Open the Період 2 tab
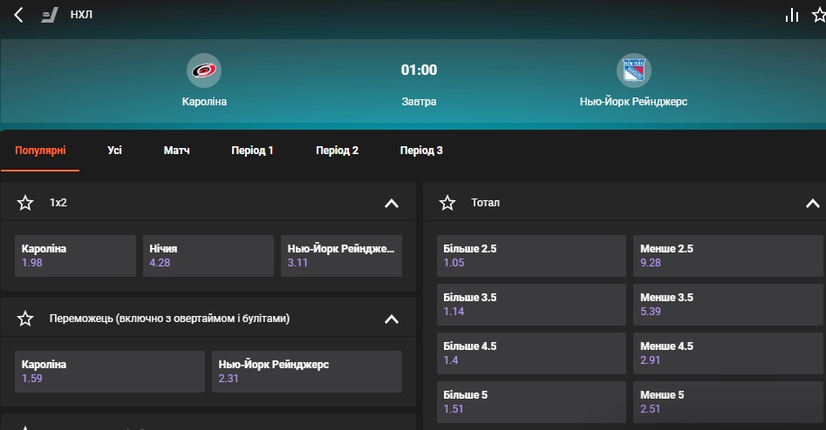 [338, 151]
